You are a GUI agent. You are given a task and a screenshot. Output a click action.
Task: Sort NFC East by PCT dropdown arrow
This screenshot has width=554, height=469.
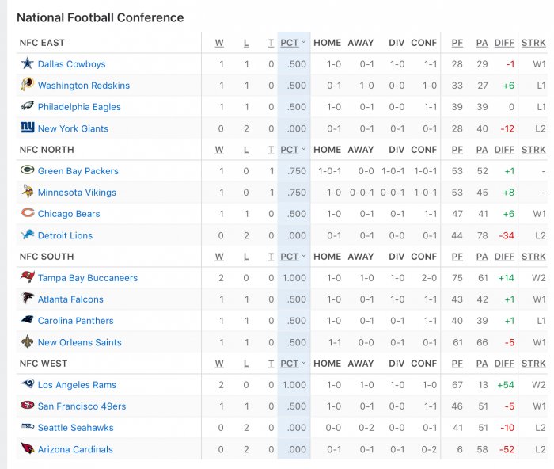tap(303, 43)
